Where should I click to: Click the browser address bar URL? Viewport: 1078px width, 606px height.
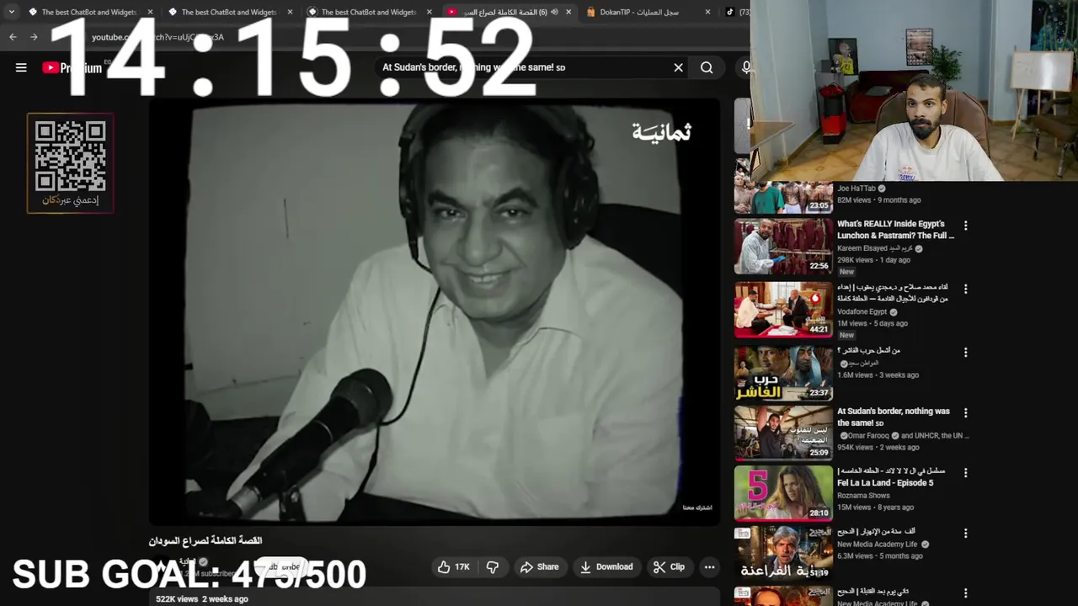(157, 37)
